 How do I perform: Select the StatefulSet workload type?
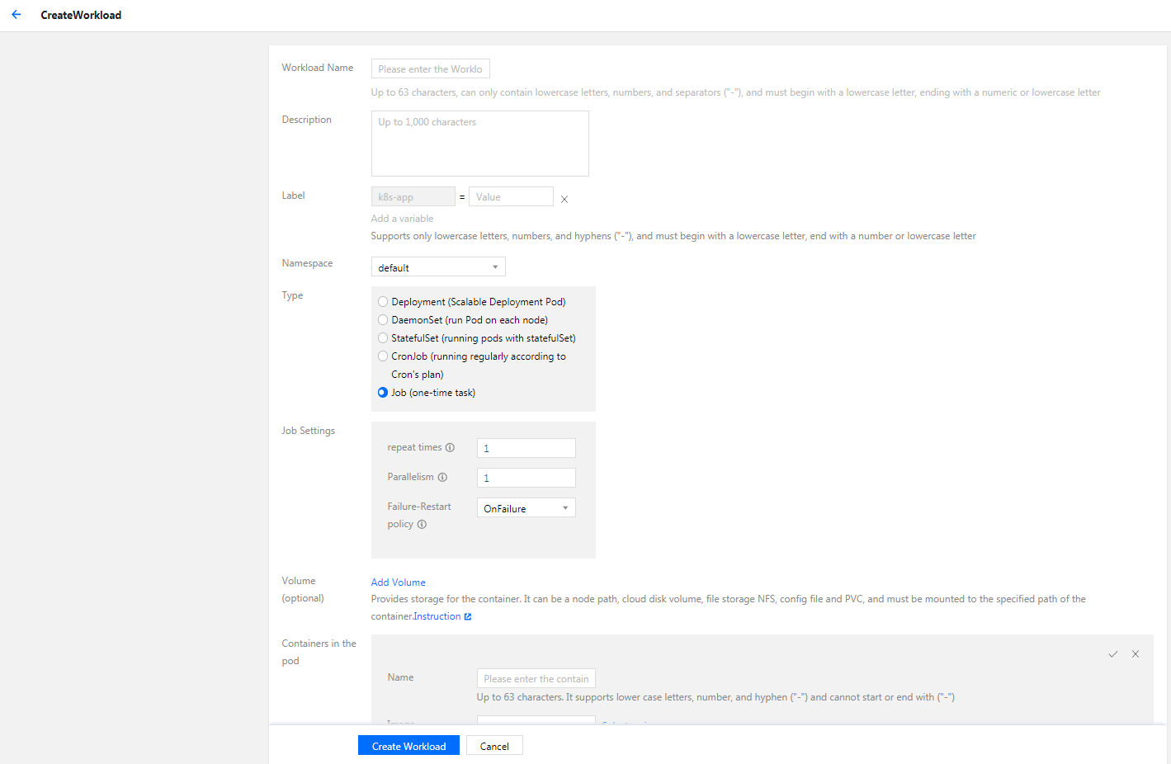383,338
